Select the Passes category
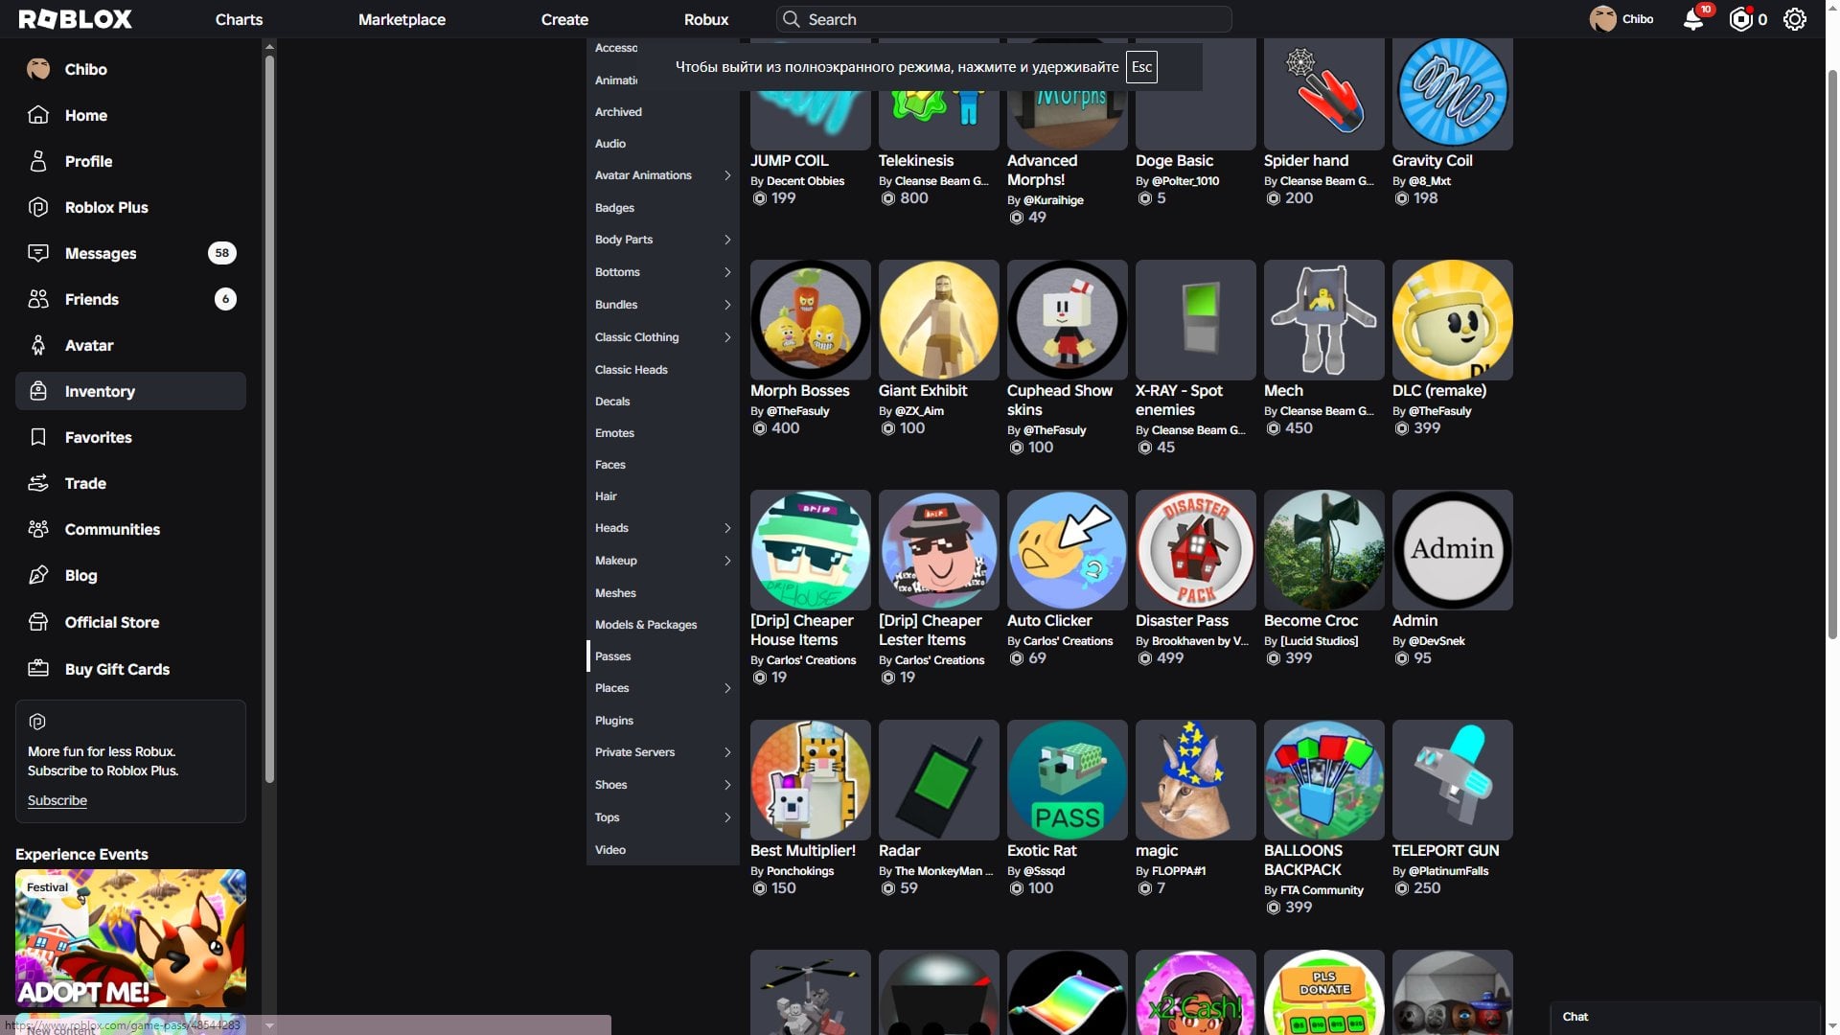Image resolution: width=1840 pixels, height=1035 pixels. coord(662,656)
